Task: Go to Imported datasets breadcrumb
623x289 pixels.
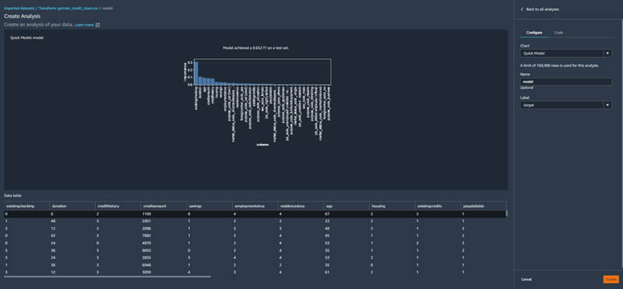Action: [x=19, y=9]
